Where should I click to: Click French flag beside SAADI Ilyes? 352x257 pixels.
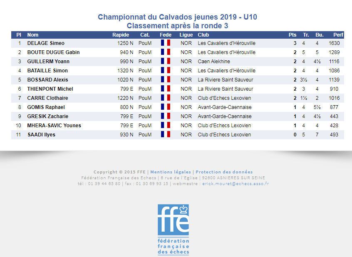[x=166, y=134]
